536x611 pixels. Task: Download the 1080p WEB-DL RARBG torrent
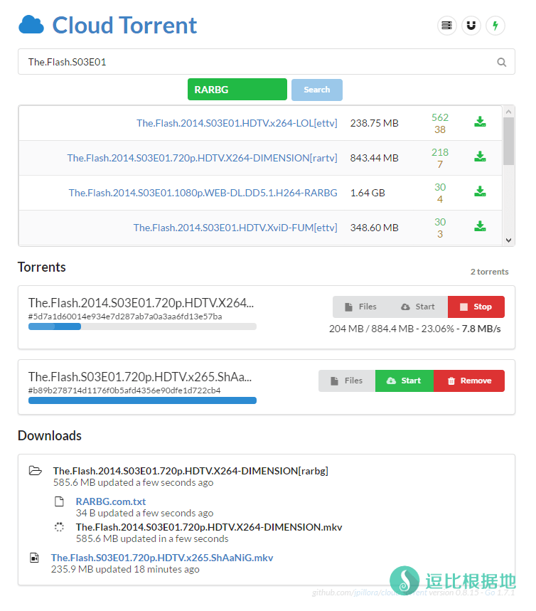click(480, 192)
